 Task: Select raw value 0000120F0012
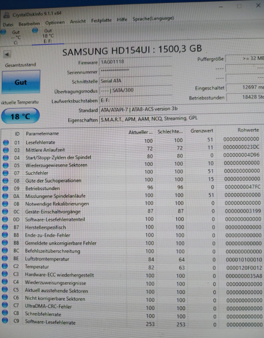click(244, 268)
